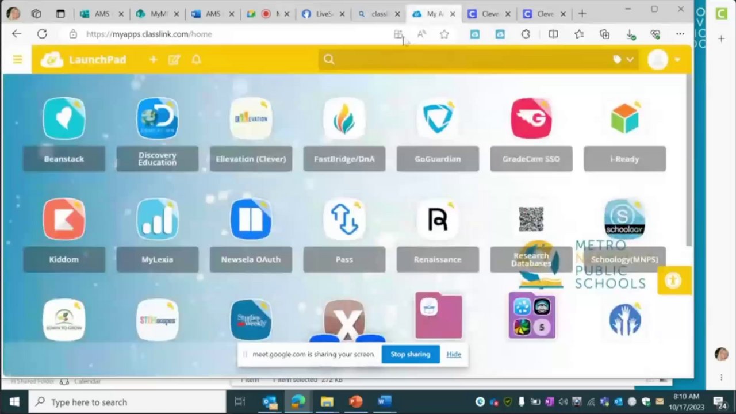Click the LaunchPad edit pencil icon
The width and height of the screenshot is (736, 414).
(174, 59)
